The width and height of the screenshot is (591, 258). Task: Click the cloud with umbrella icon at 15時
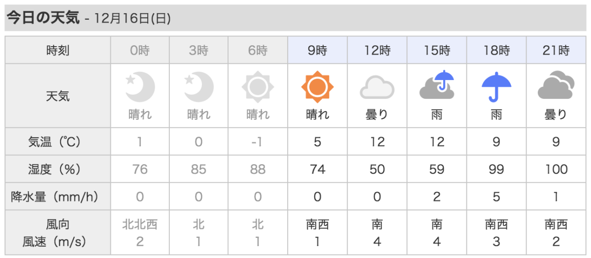pos(437,86)
